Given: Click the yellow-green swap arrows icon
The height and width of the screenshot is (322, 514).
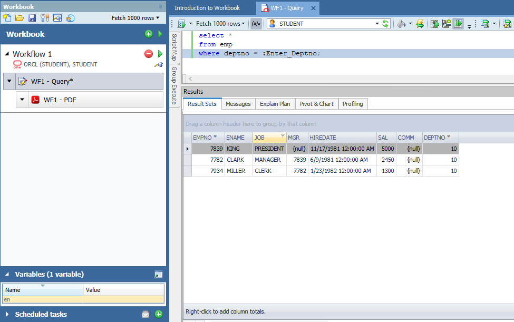Looking at the screenshot, I should (420, 24).
